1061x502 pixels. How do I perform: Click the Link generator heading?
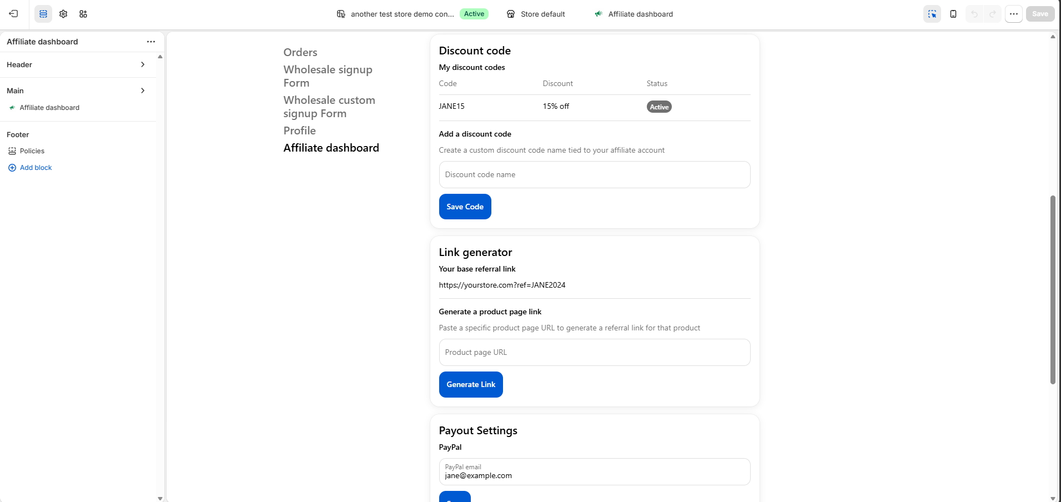tap(475, 252)
